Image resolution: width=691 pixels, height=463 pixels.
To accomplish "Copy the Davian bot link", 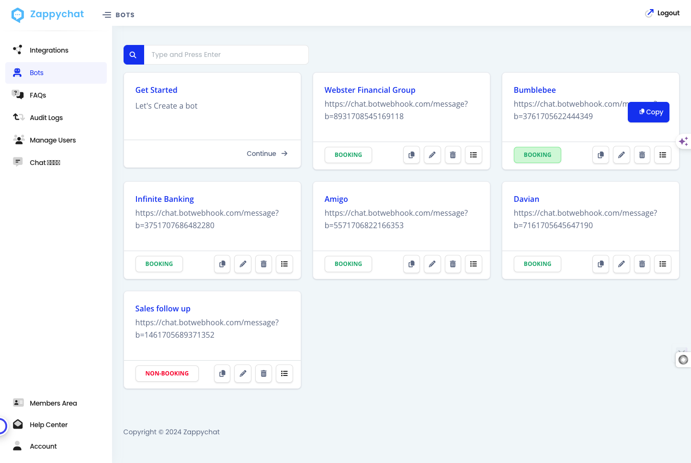I will point(600,264).
